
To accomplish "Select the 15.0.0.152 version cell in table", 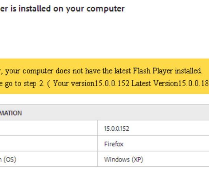I will pyautogui.click(x=153, y=128).
